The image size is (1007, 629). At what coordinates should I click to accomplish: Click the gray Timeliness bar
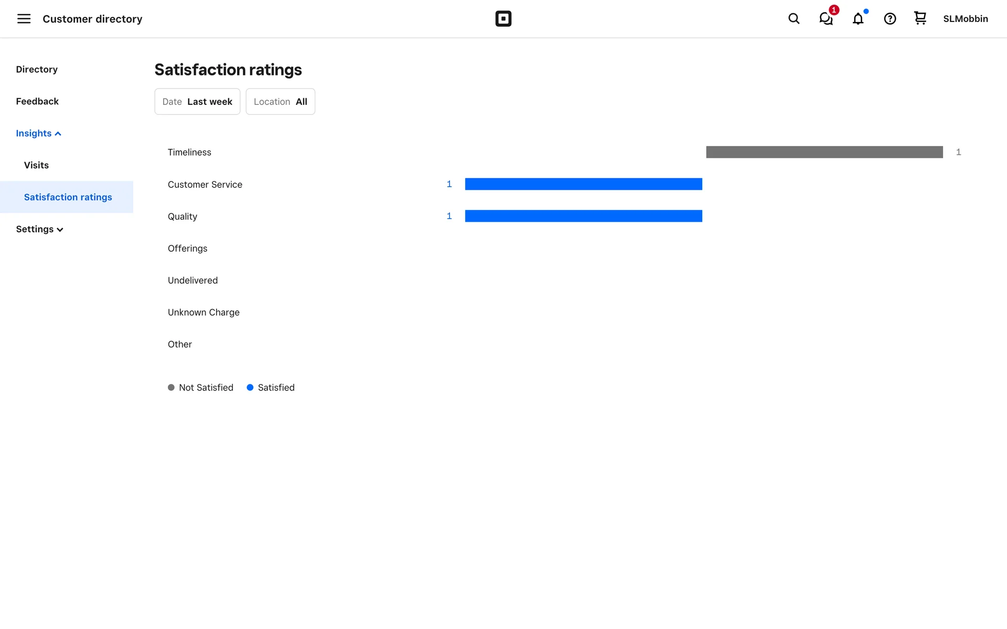824,152
